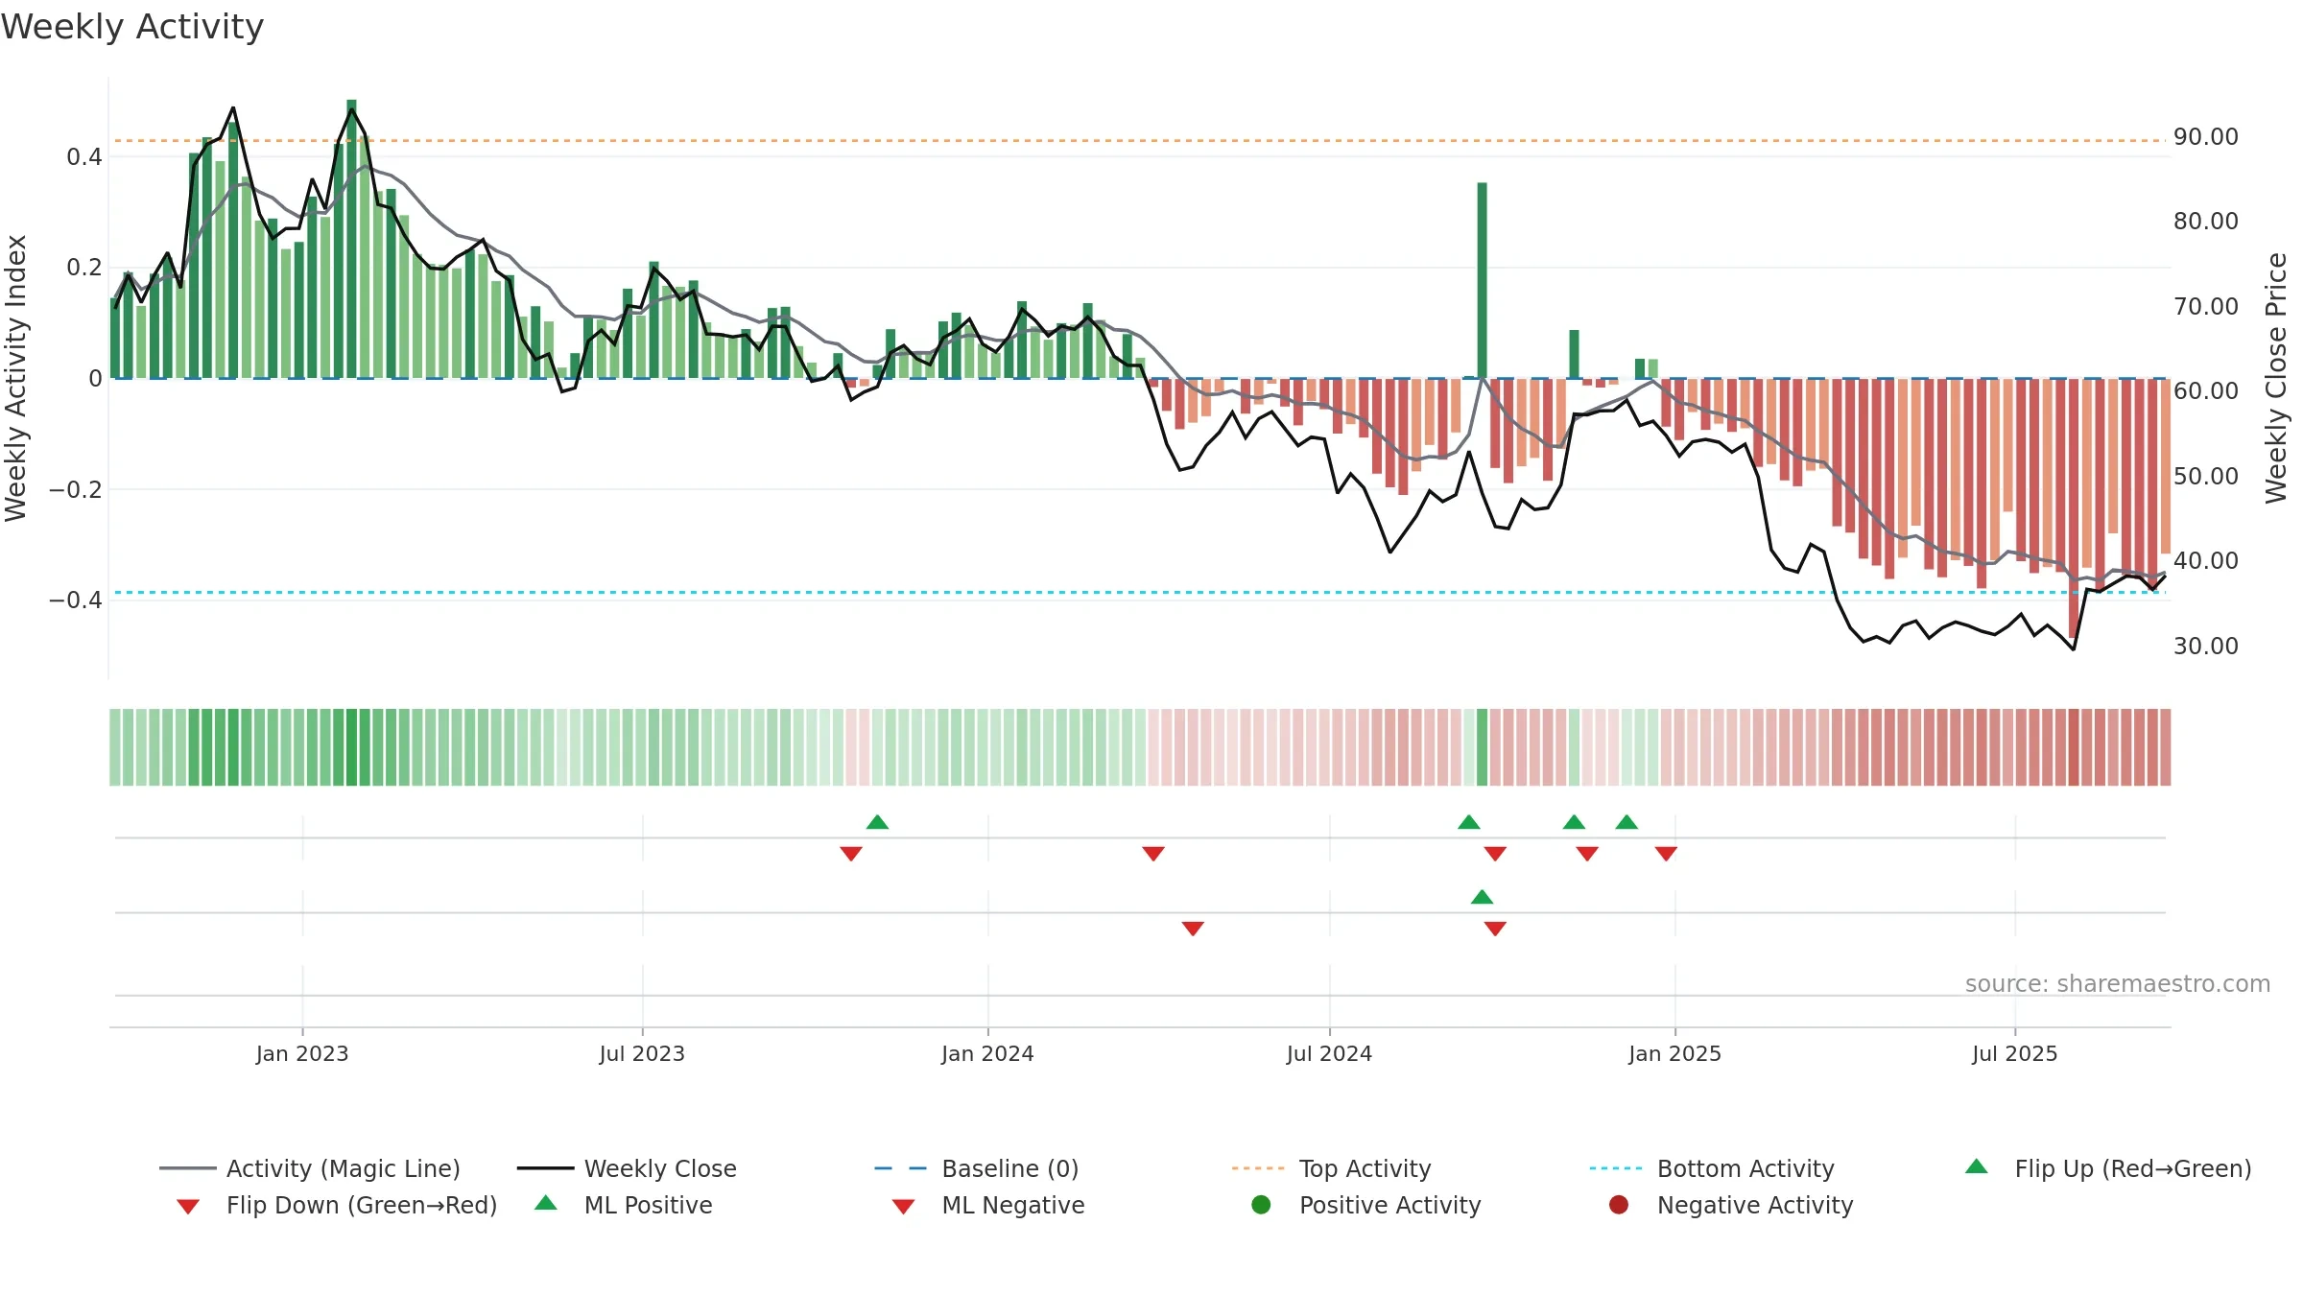Click the Jul 2025 x-axis label

tap(2015, 1054)
